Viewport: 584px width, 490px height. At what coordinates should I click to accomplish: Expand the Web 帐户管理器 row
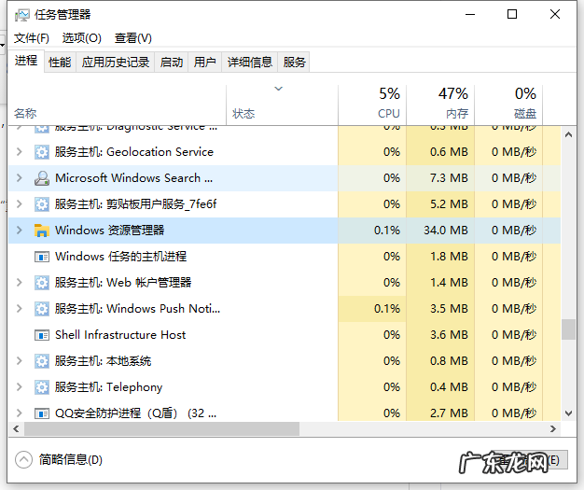[20, 283]
